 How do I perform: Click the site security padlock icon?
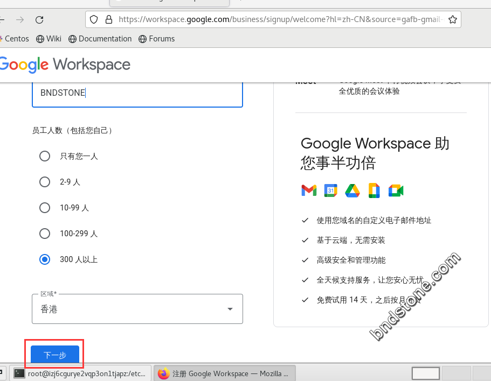pyautogui.click(x=109, y=19)
